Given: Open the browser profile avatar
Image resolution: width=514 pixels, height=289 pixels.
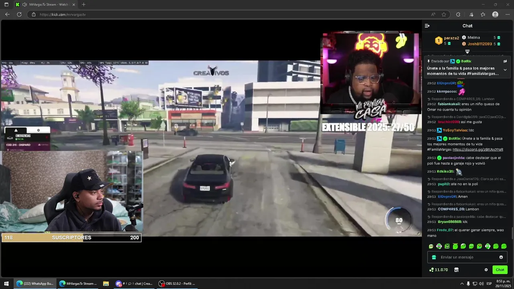Looking at the screenshot, I should click(x=495, y=14).
